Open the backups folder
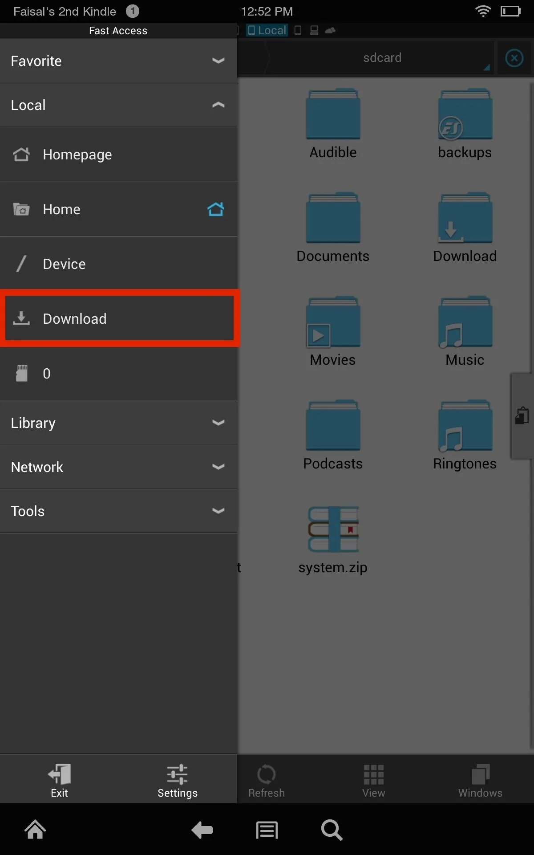Screen dimensions: 534x855 465,124
